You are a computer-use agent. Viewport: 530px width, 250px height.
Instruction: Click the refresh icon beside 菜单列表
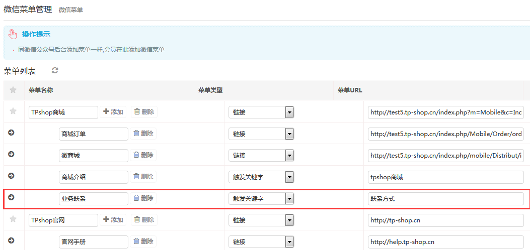coord(55,71)
